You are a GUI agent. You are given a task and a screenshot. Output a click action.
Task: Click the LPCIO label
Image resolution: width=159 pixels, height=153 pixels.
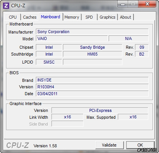[x=27, y=62]
